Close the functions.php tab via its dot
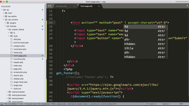Screen dimensions: 189x106 click(x=74, y=6)
